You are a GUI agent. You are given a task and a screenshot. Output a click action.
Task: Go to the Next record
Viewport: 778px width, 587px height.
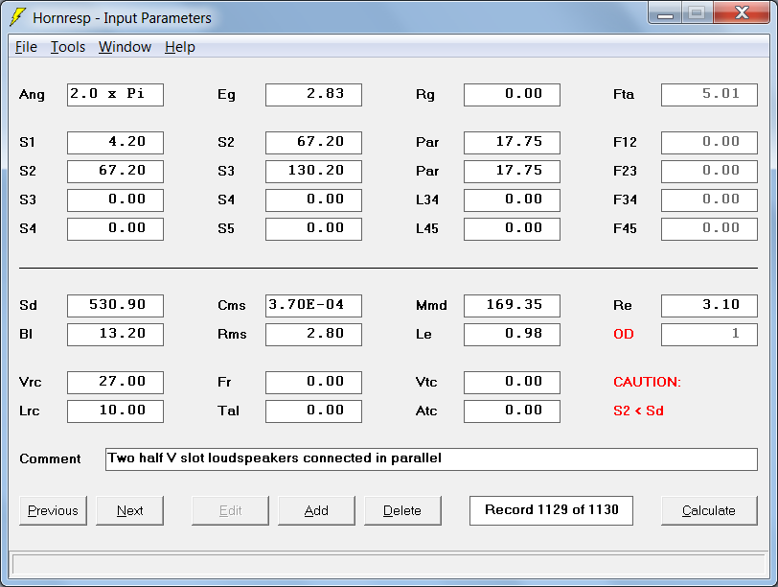pyautogui.click(x=129, y=510)
